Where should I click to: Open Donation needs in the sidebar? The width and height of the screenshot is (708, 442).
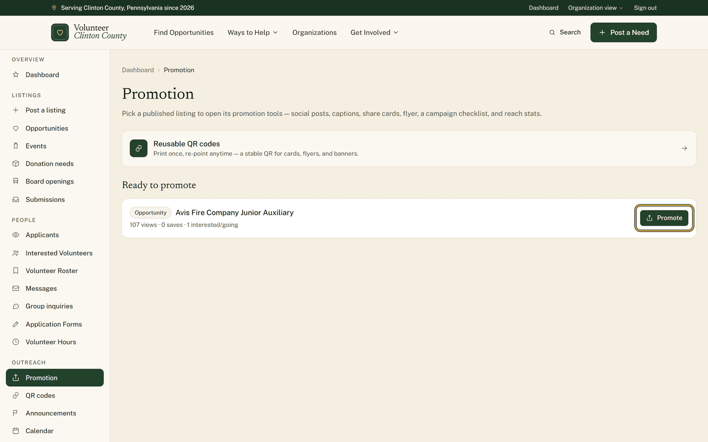55,164
